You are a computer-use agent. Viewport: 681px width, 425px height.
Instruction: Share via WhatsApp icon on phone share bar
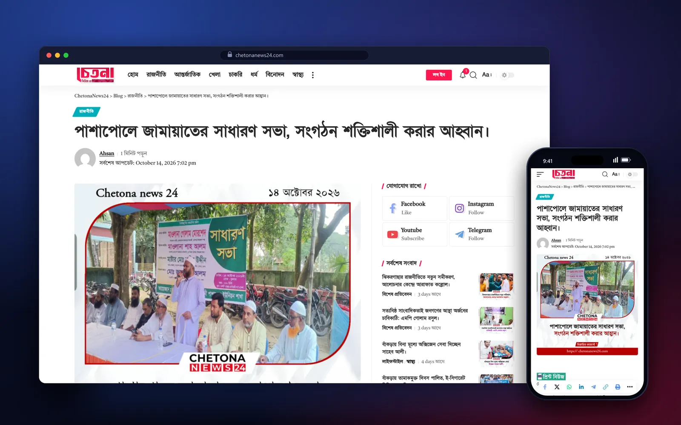[569, 387]
